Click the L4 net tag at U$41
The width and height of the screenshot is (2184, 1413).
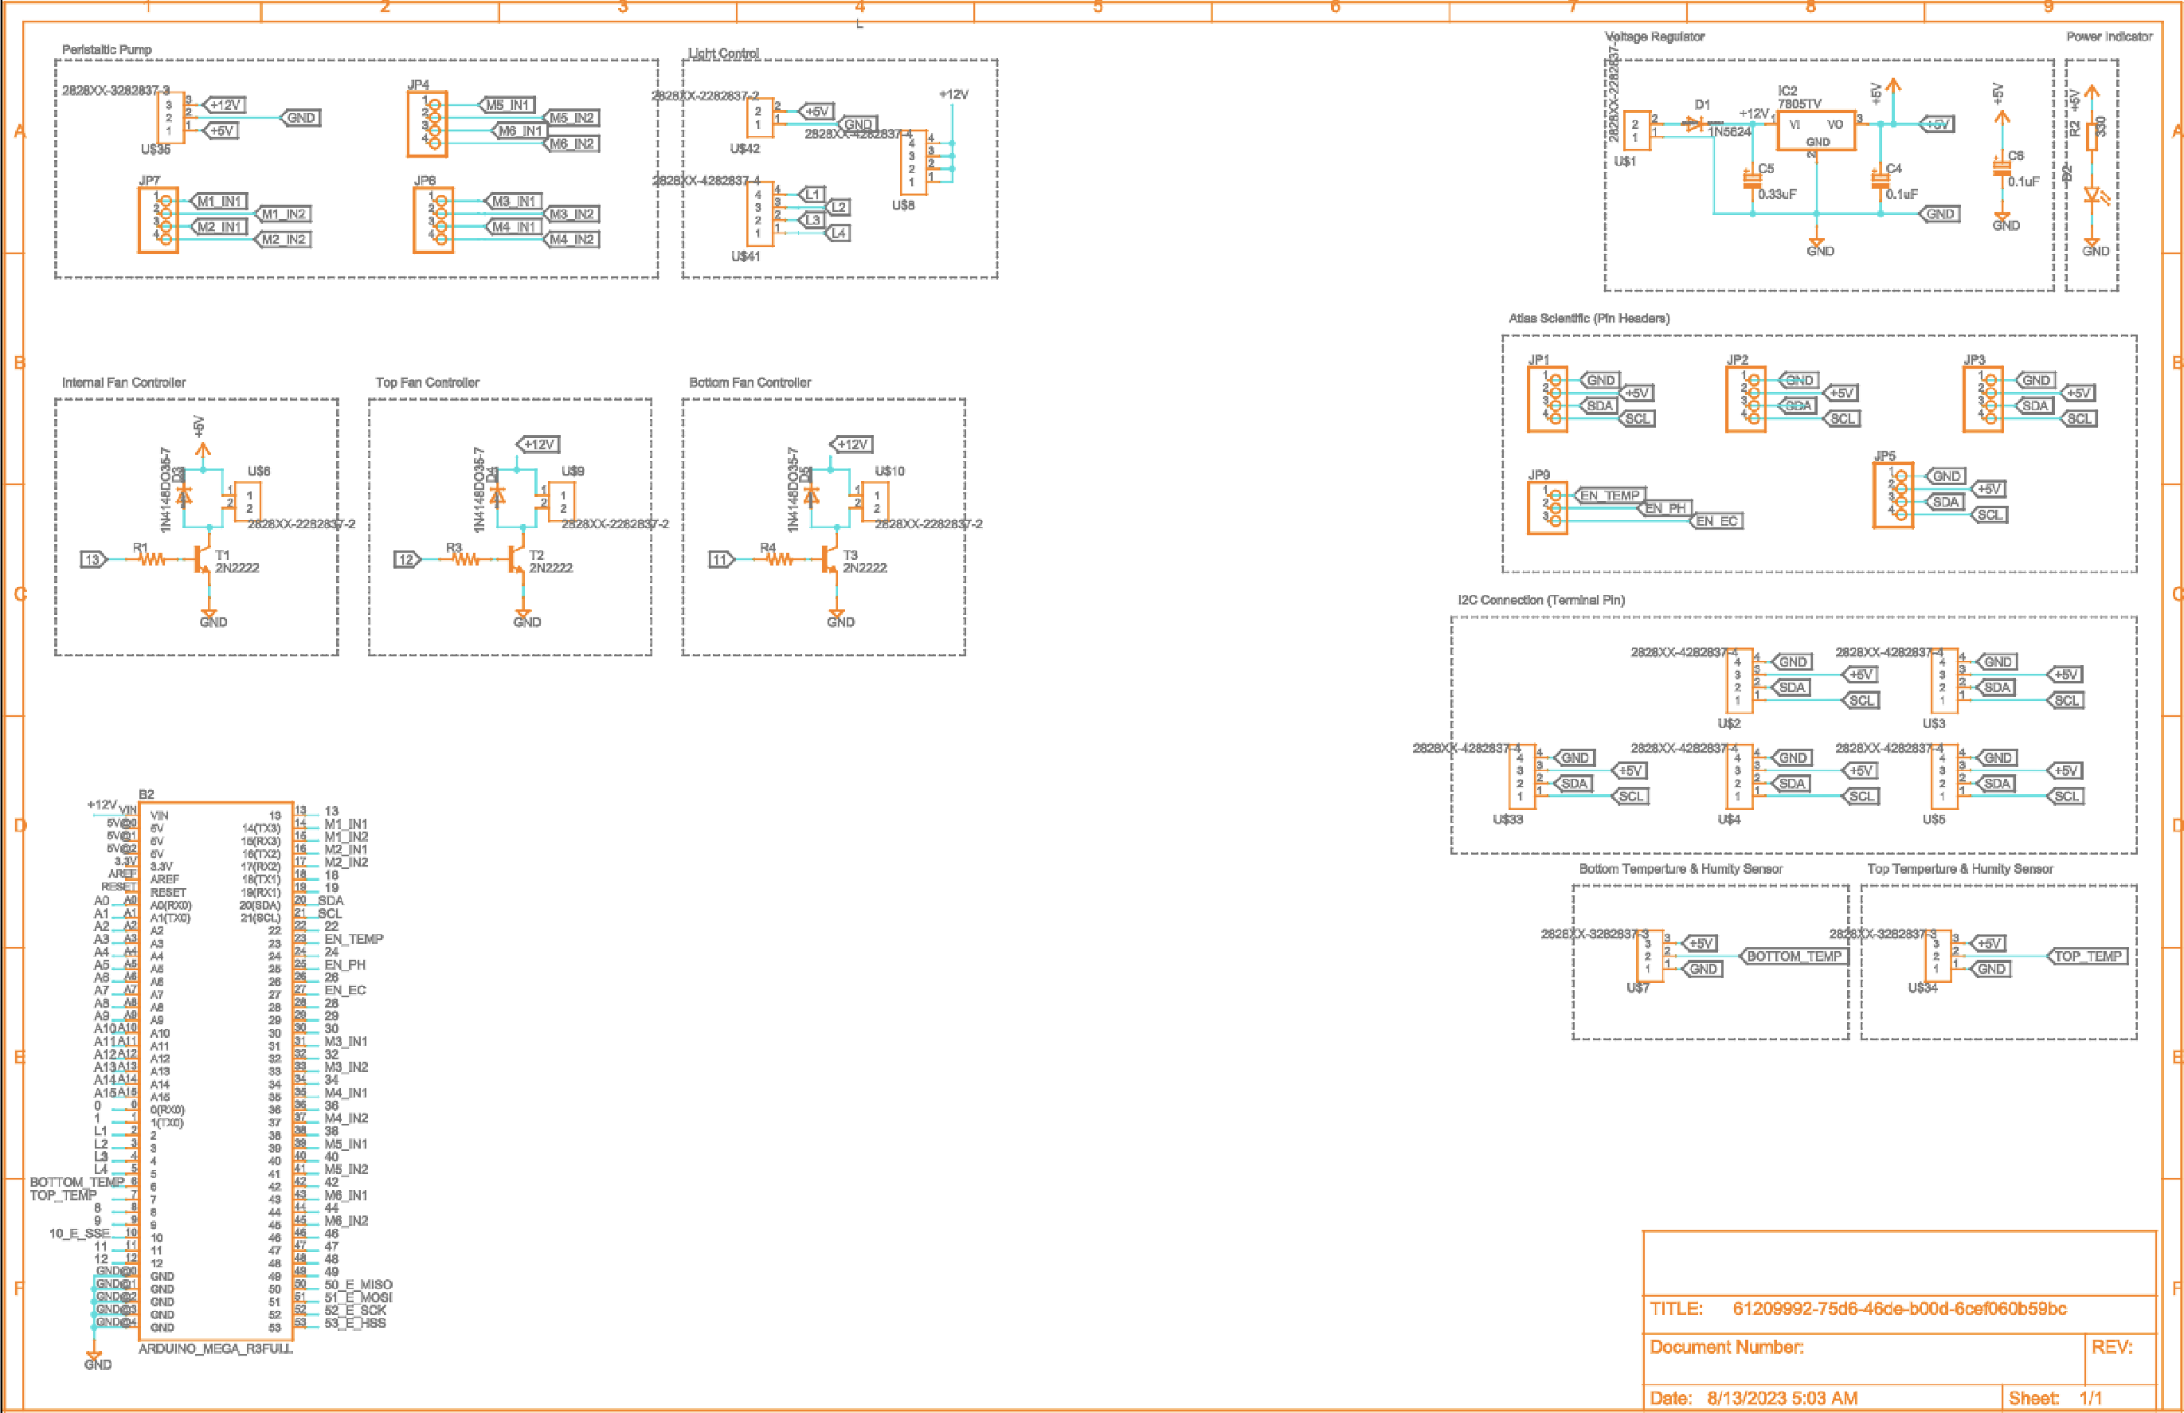[x=837, y=233]
